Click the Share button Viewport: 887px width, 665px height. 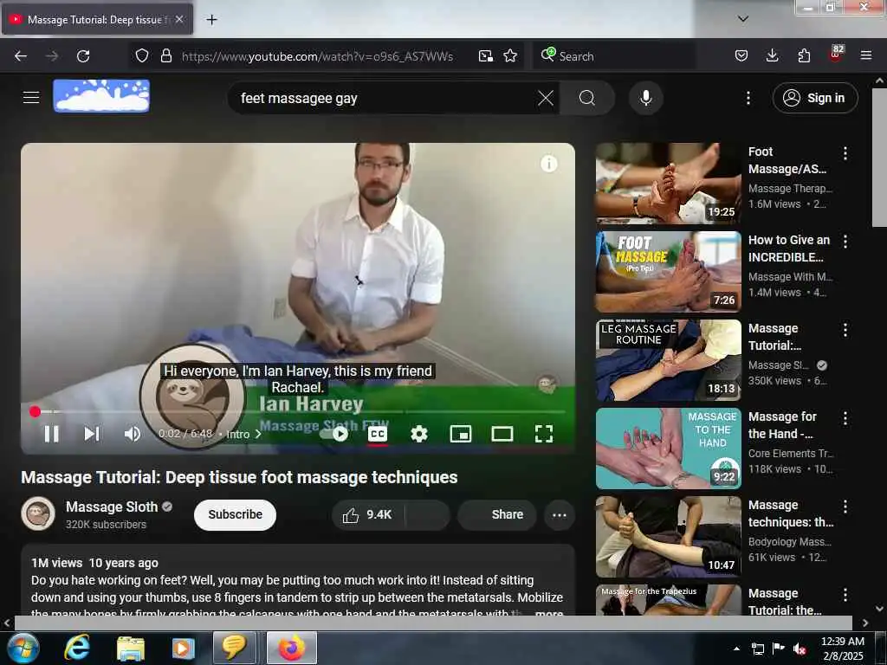point(496,514)
